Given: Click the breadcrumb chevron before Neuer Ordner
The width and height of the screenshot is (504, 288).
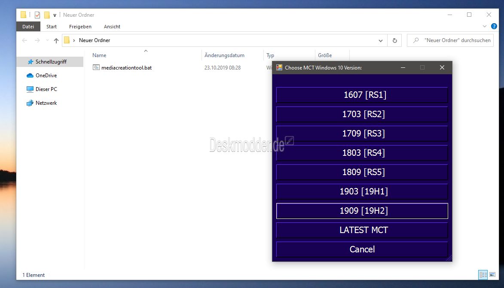Looking at the screenshot, I should pyautogui.click(x=74, y=40).
